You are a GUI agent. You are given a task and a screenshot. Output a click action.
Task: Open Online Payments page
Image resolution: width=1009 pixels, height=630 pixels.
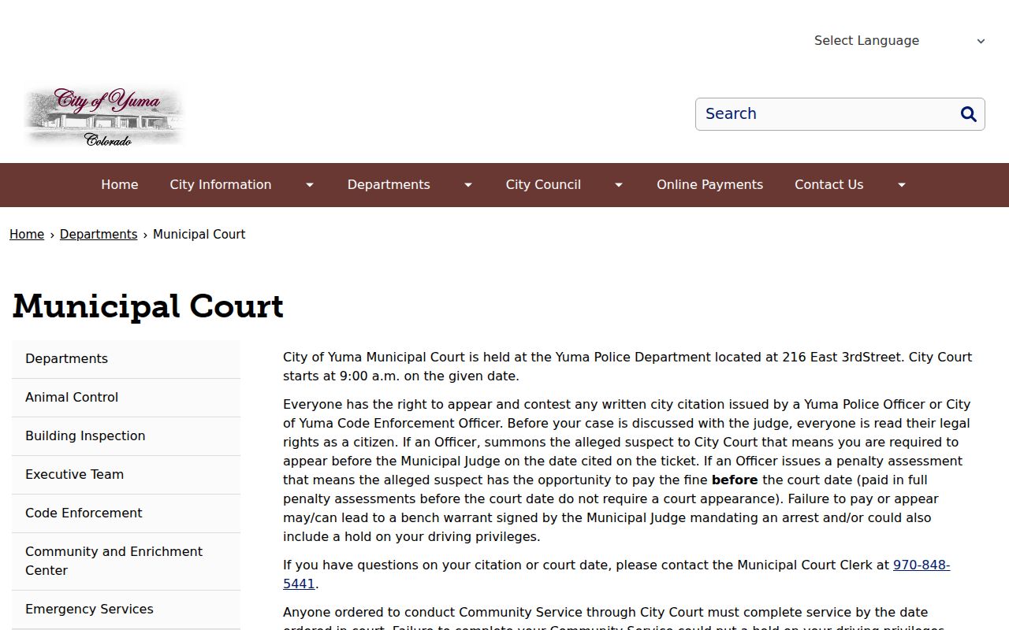tap(709, 184)
